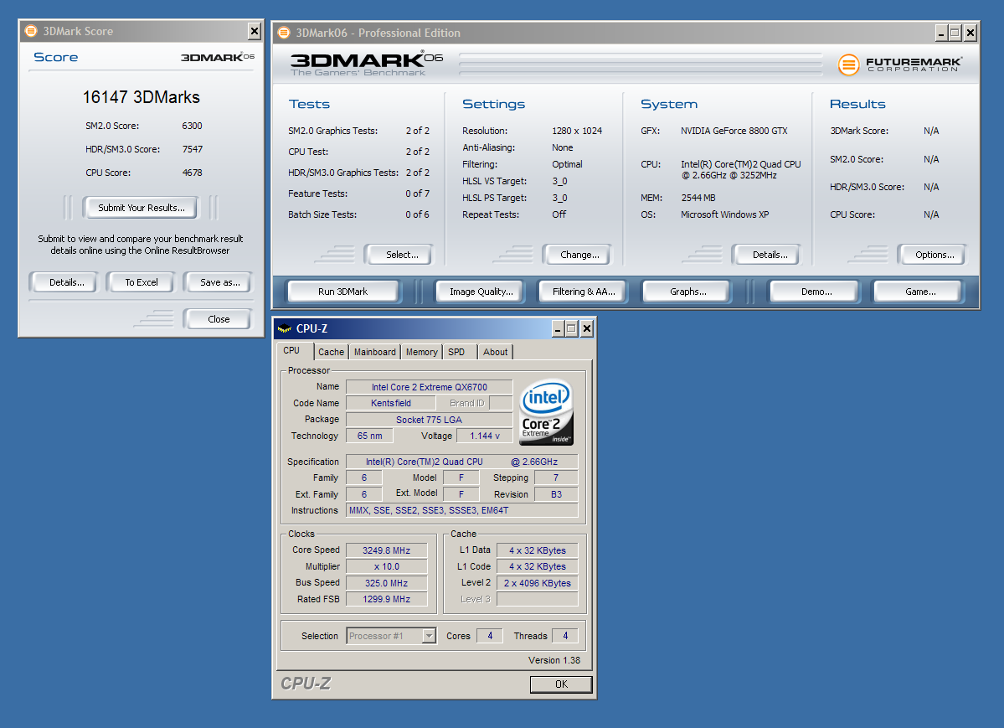The image size is (1004, 728).
Task: Click the HDR/SM3.0 Score value 7547
Action: pos(192,149)
